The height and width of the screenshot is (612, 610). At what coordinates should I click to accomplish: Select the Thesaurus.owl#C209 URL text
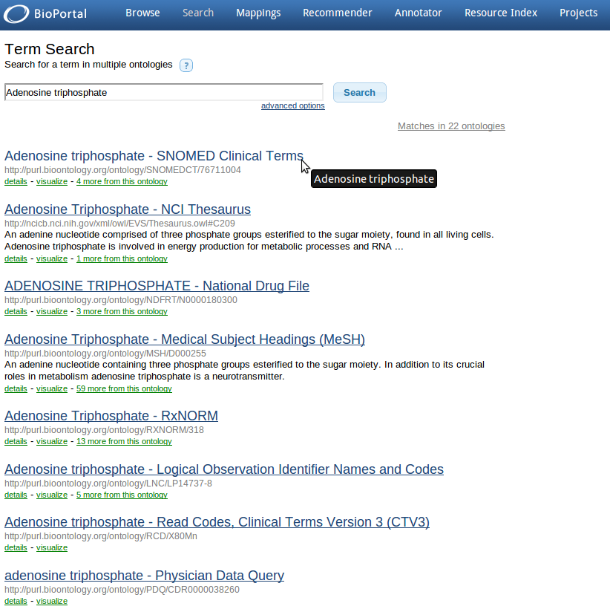click(x=119, y=224)
